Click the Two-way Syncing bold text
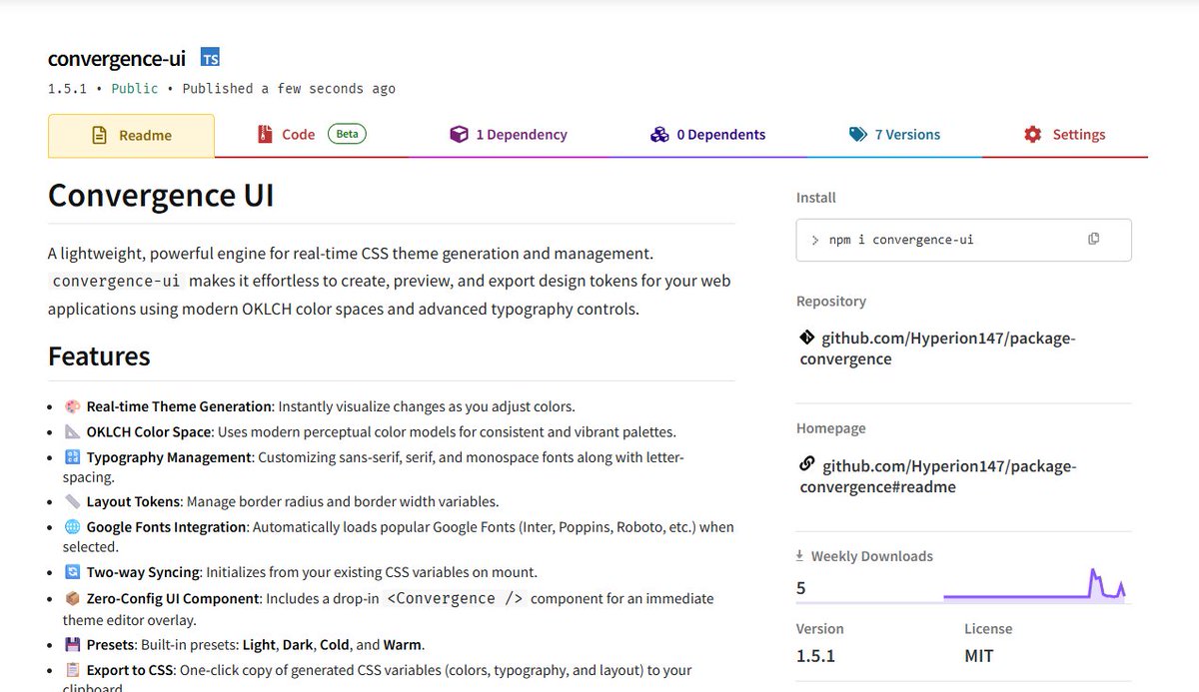 [x=144, y=572]
